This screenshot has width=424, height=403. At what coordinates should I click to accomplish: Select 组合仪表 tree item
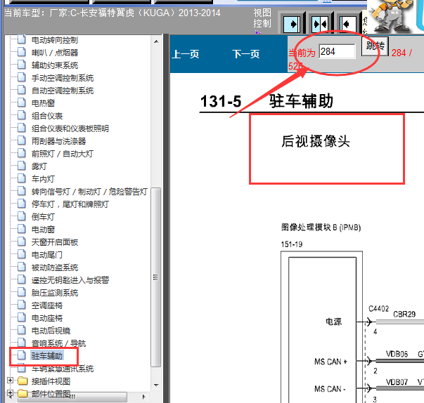[47, 116]
